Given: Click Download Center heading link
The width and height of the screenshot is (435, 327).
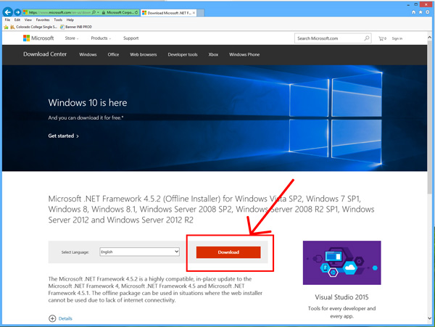Looking at the screenshot, I should [45, 54].
